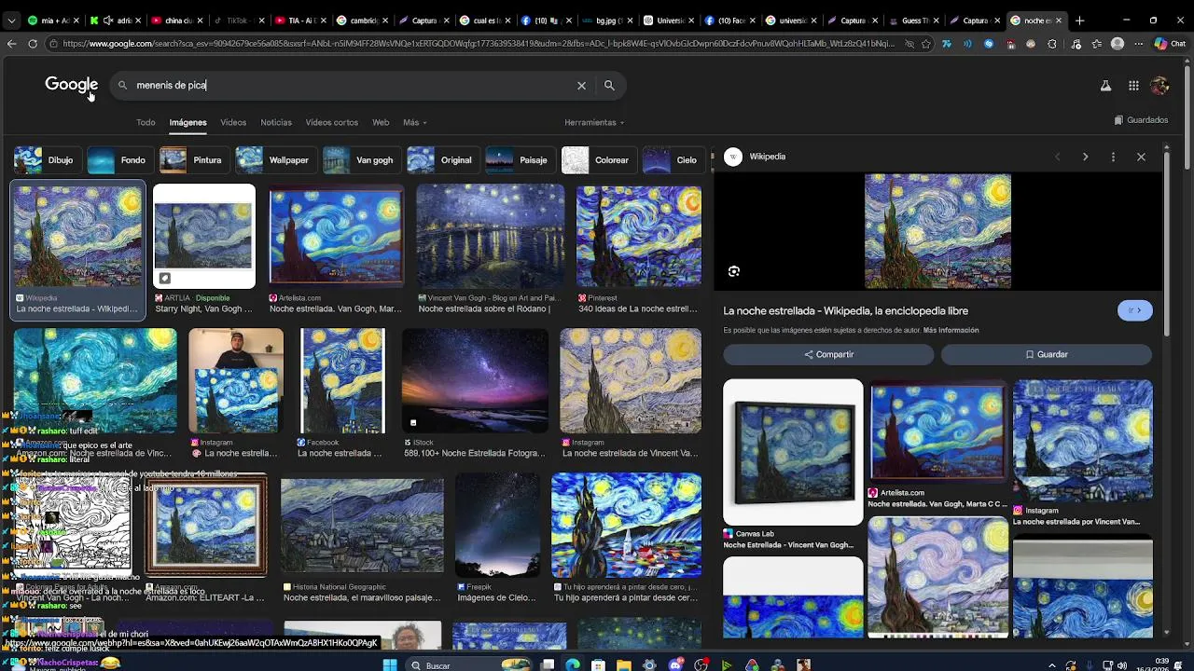Image resolution: width=1194 pixels, height=671 pixels.
Task: Open Google Labs flask icon
Action: (1105, 86)
